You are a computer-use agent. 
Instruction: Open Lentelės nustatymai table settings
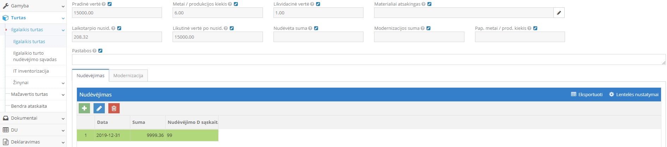click(634, 95)
